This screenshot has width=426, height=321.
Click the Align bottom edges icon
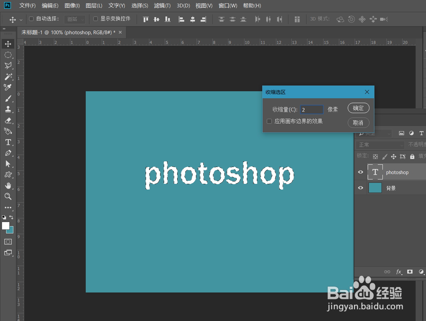pos(167,19)
